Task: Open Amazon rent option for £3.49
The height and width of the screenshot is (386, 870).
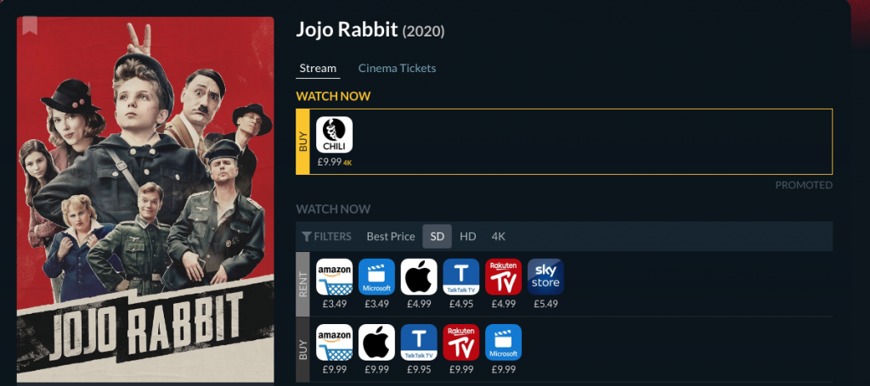Action: (x=334, y=277)
